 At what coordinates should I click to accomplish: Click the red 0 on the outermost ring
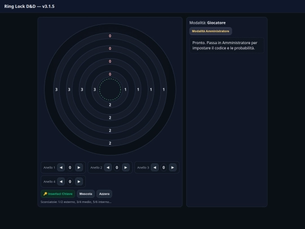110,36
